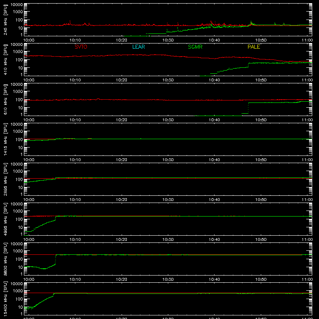Click the green SGMR station label
This screenshot has height=319, width=319.
[x=195, y=47]
